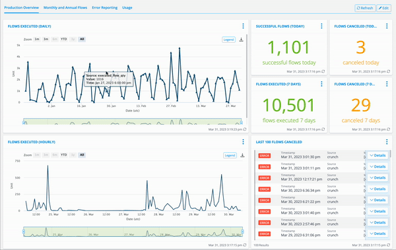
Task: Open the Flows Canceled (7 Days) kebab menu
Action: [387, 84]
